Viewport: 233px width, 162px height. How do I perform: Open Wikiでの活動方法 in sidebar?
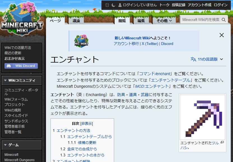[x=18, y=48]
